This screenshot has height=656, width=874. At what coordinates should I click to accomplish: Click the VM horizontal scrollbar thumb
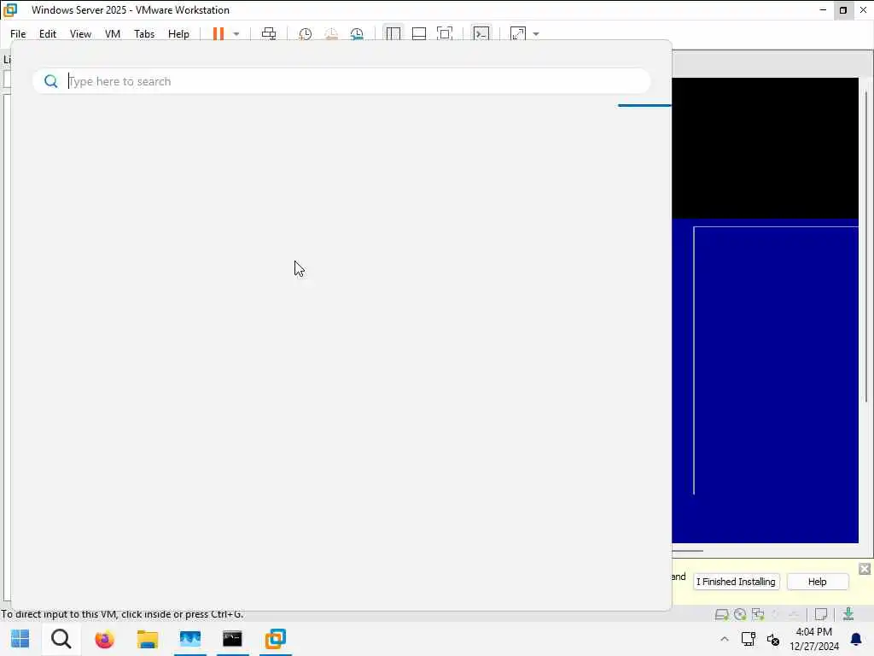687,551
